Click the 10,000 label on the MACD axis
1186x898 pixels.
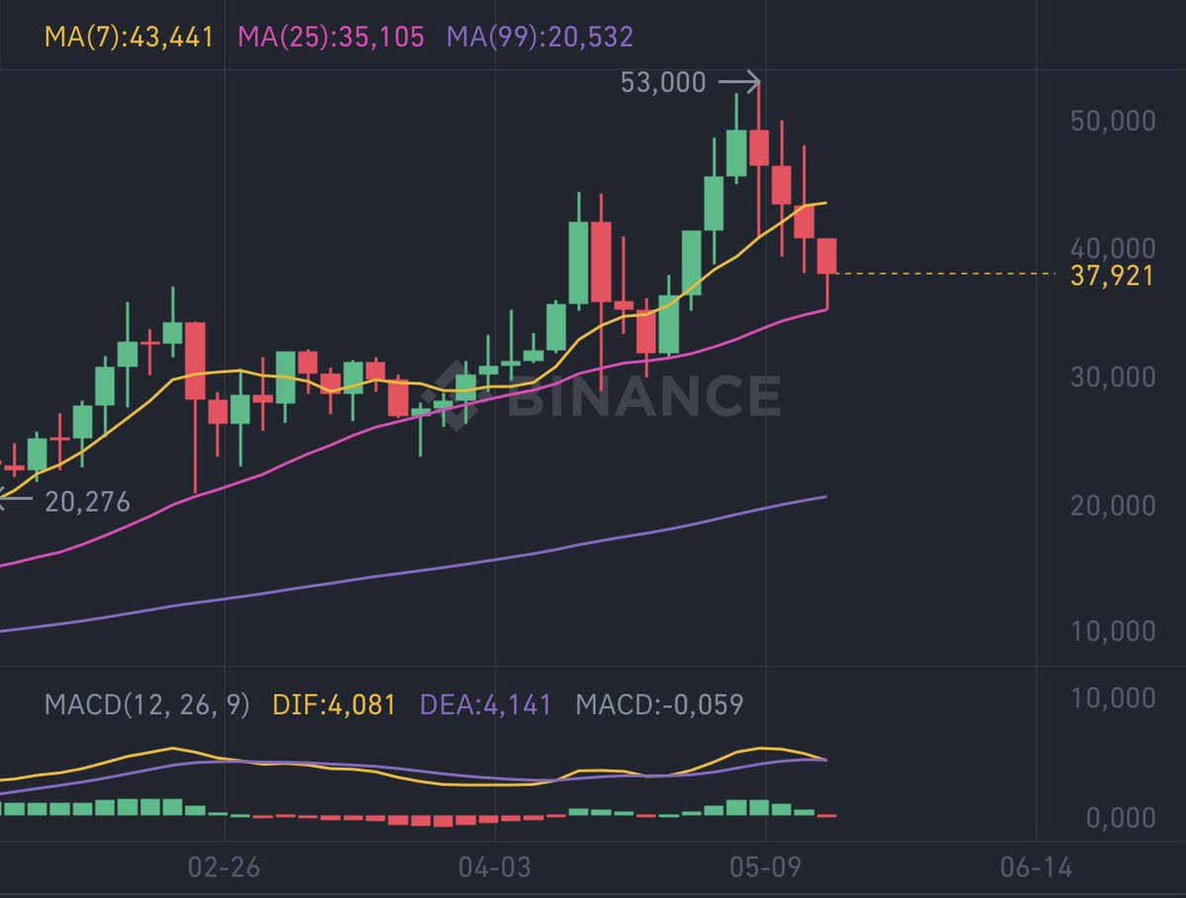1113,698
